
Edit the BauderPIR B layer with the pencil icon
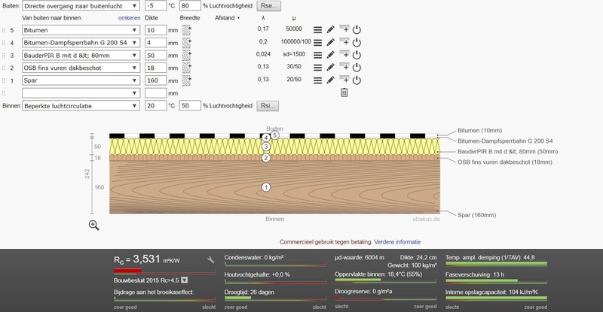[x=330, y=55]
